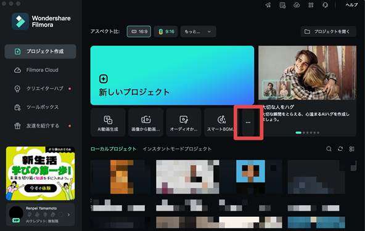Open the 大切な人をハグ promo image
365x231 pixels.
pyautogui.click(x=307, y=73)
